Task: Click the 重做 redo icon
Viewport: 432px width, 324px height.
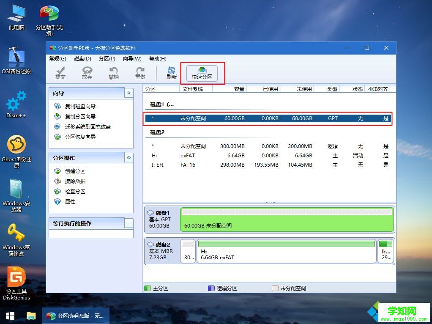Action: (140, 73)
